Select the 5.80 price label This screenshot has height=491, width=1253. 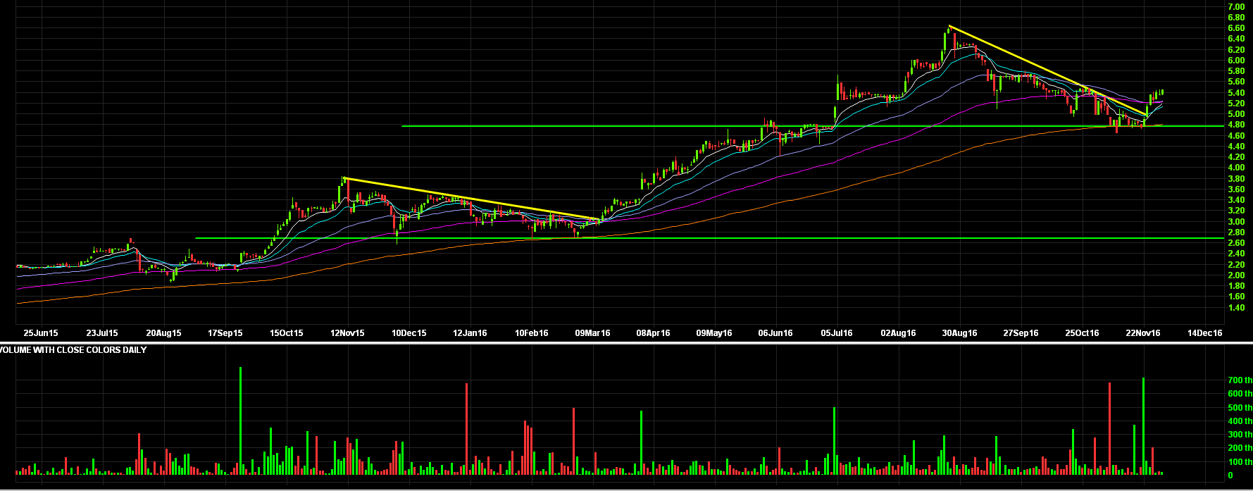(x=1236, y=71)
